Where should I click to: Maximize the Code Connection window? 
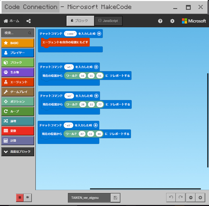tap(188, 7)
